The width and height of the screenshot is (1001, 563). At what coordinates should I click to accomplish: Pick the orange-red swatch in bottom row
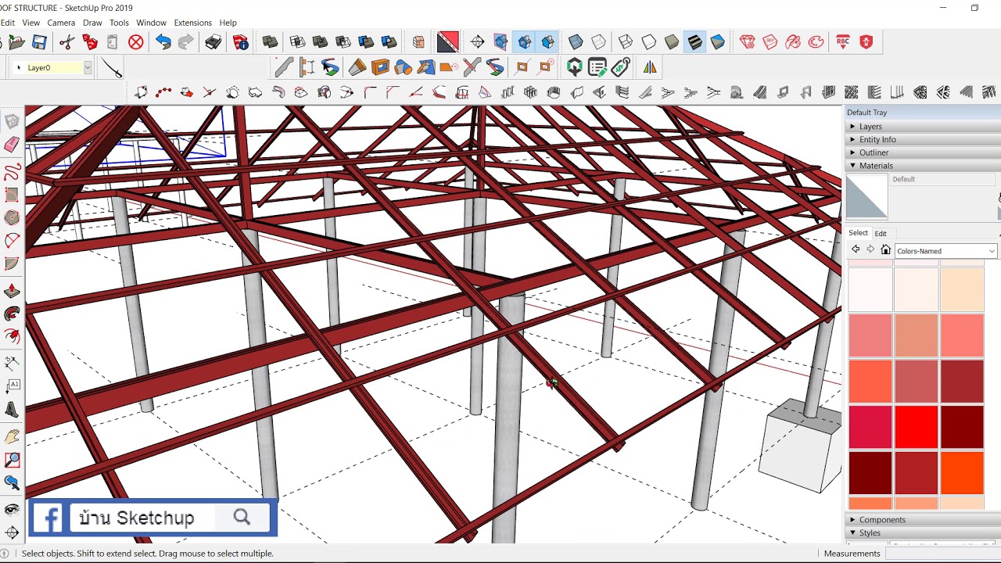click(962, 473)
